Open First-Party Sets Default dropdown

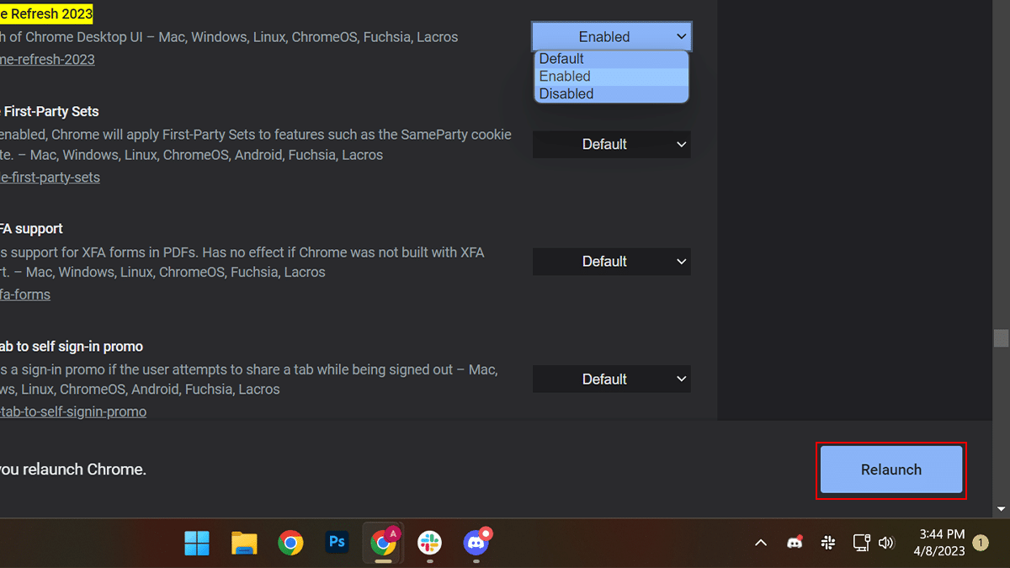pos(611,145)
